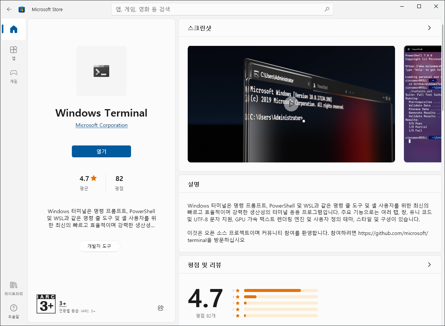Click the large 4.7 rating number
This screenshot has width=445, height=326.
click(205, 299)
